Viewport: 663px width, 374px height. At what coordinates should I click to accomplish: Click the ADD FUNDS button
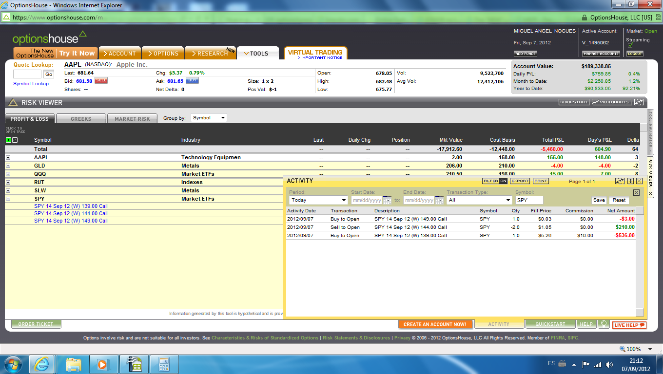pos(526,54)
